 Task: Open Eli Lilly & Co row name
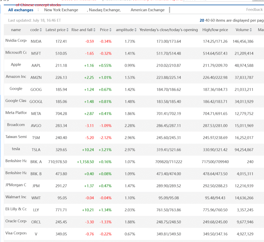click(x=16, y=209)
